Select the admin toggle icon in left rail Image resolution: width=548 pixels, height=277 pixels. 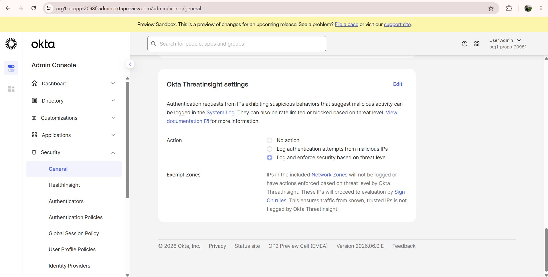click(11, 68)
